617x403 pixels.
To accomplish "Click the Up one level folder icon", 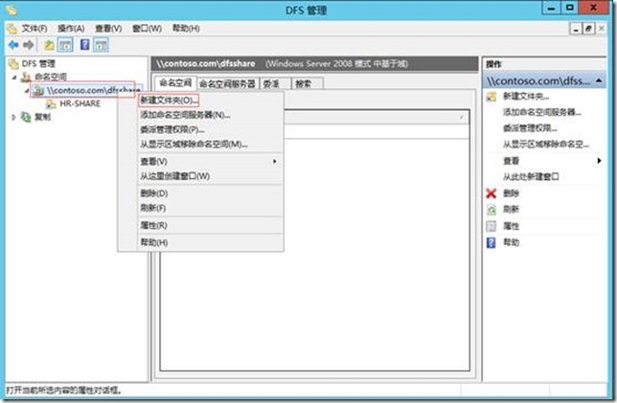I will coord(49,45).
